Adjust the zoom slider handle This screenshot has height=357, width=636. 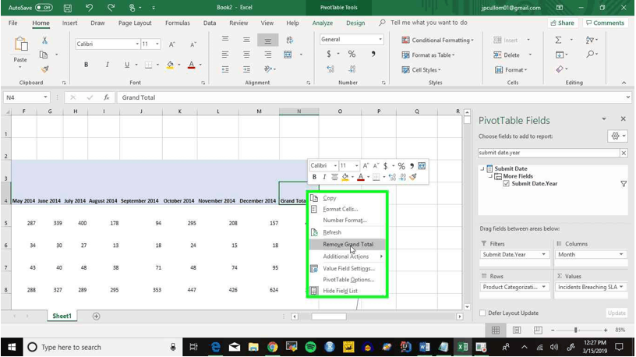point(575,330)
